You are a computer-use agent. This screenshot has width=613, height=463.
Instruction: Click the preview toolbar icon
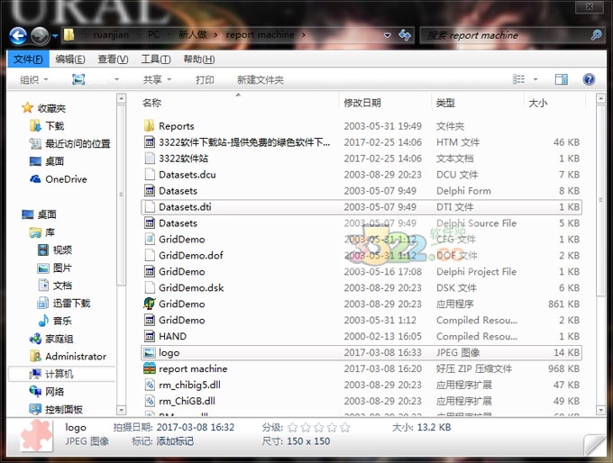[78, 79]
